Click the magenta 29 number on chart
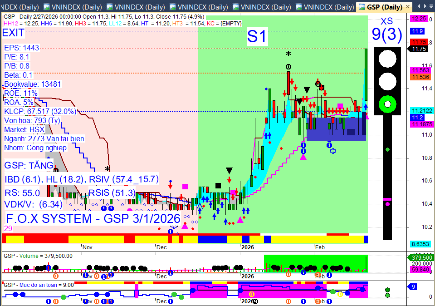This screenshot has width=435, height=306. [8, 228]
